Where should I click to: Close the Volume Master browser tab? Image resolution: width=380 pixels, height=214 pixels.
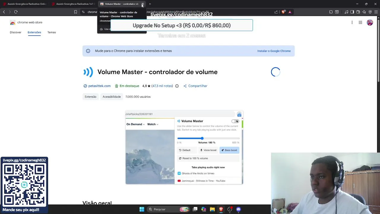[x=142, y=4]
